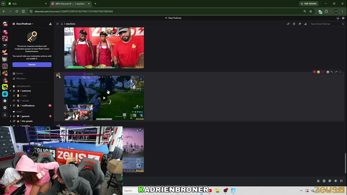Switch to the Kick browser tab
The image size is (347, 195).
click(x=27, y=4)
